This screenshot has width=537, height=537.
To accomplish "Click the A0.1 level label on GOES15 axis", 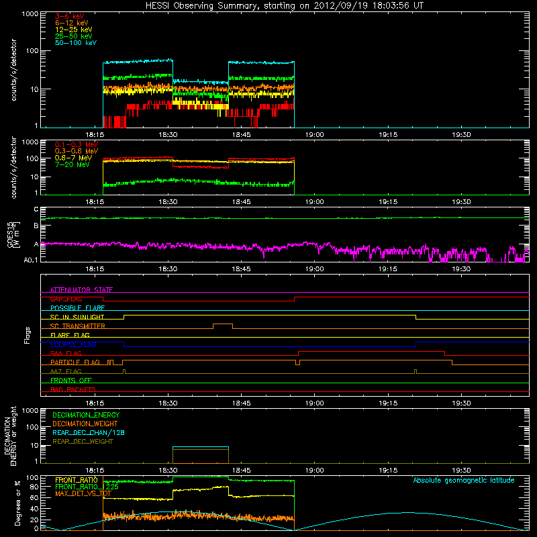I will tap(31, 260).
